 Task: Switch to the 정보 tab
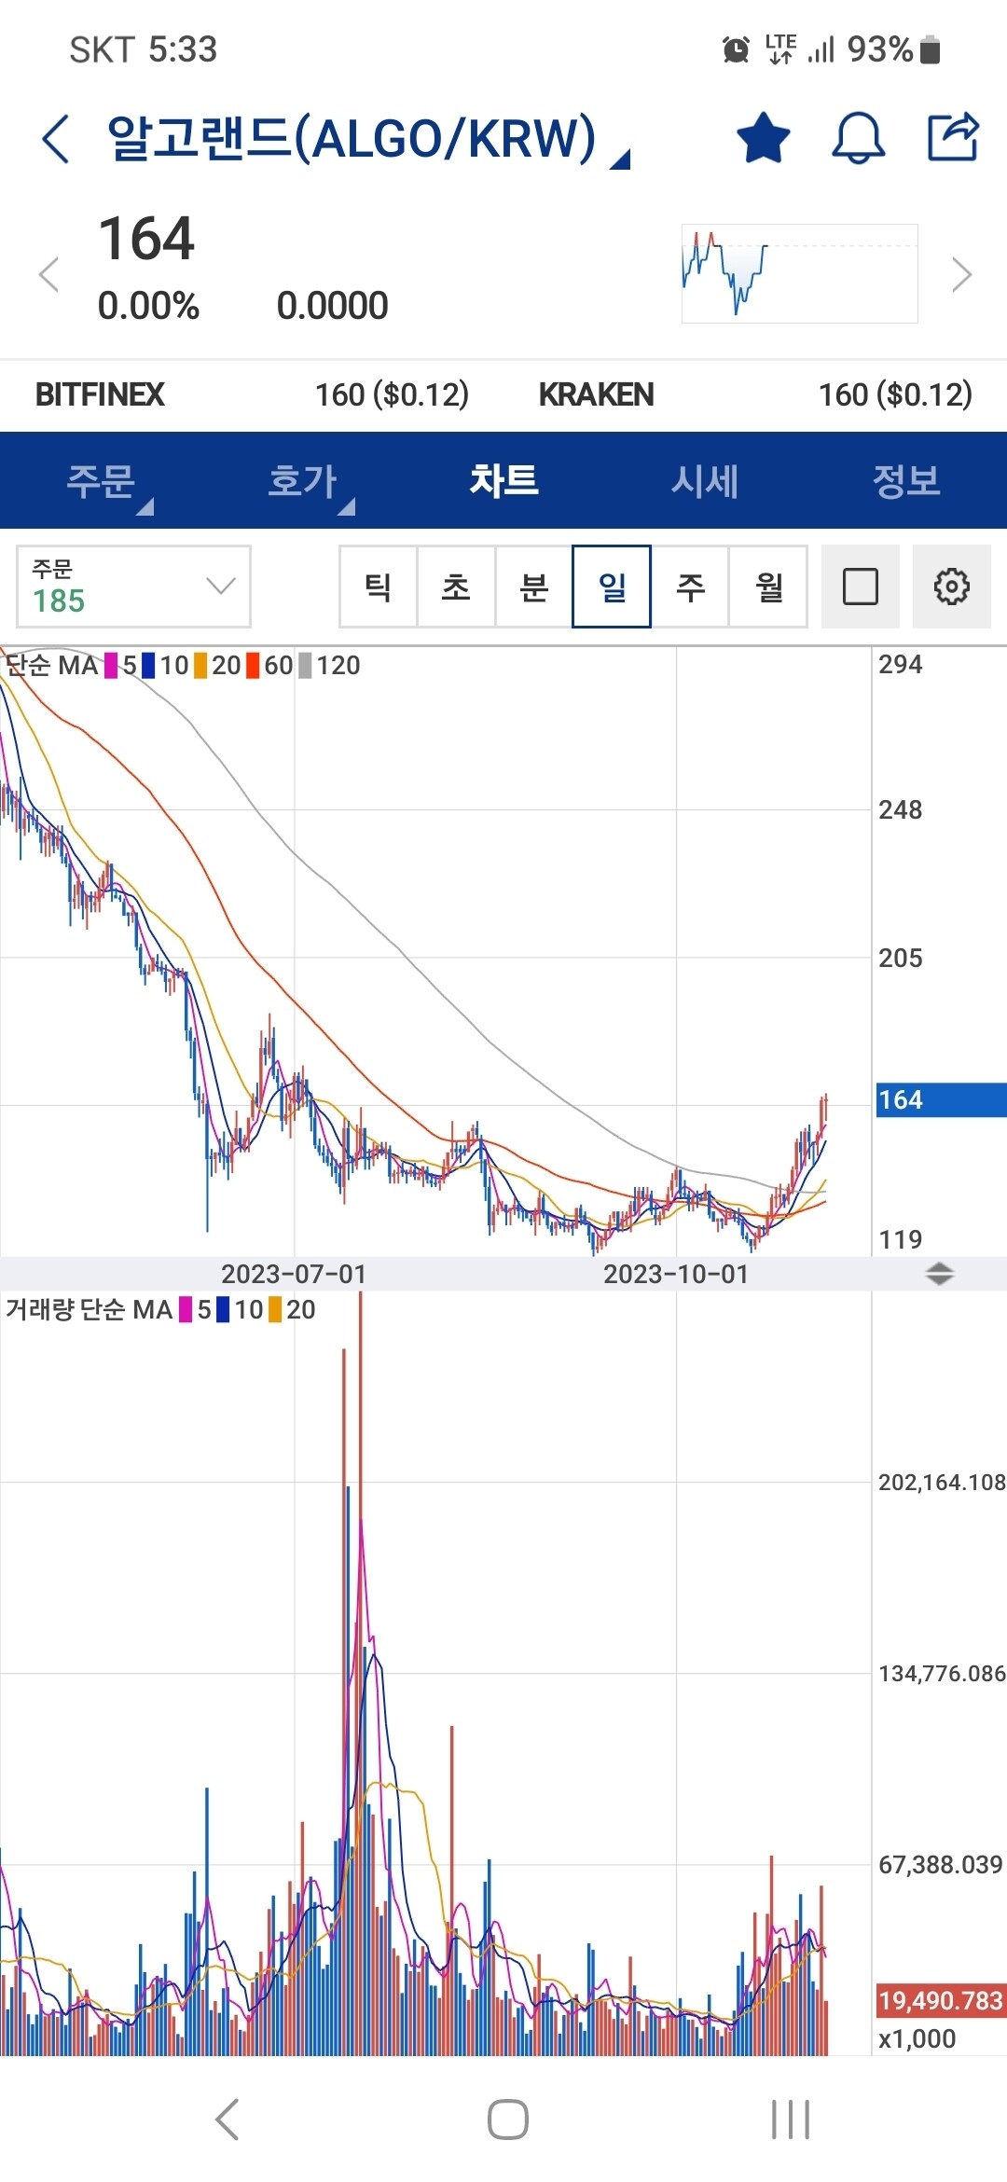click(905, 481)
